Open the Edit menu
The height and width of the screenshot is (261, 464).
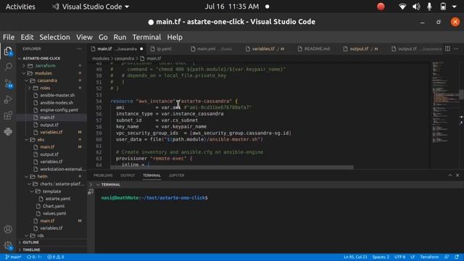pyautogui.click(x=27, y=37)
